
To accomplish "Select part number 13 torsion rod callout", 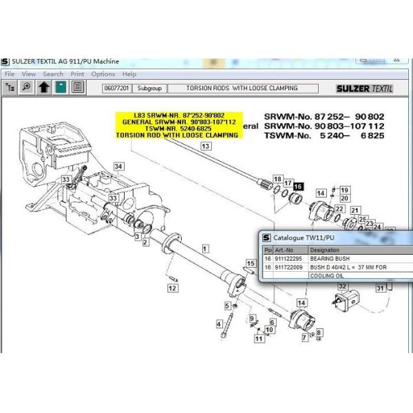I will click(x=205, y=147).
